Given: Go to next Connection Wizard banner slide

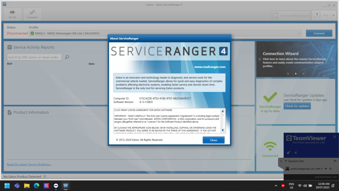Looking at the screenshot, I should 332,59.
